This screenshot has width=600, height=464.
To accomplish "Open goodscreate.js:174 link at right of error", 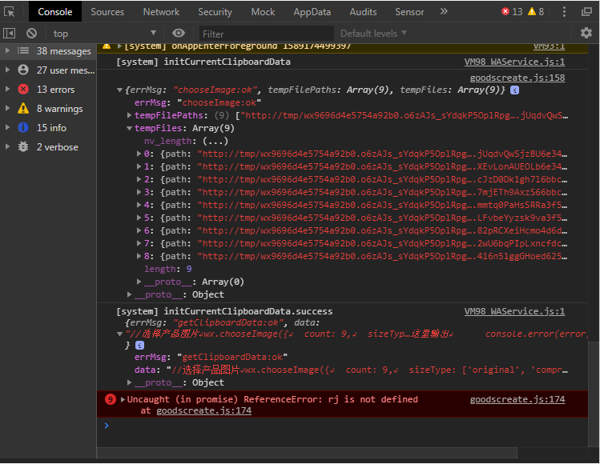I will (x=517, y=399).
